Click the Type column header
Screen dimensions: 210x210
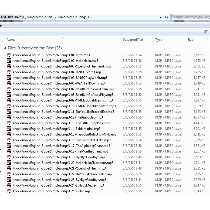click(x=159, y=40)
